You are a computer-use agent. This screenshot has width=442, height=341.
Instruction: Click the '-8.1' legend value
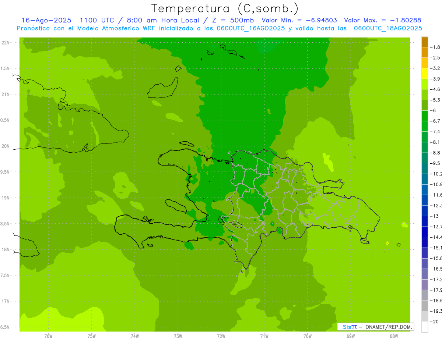click(x=435, y=142)
